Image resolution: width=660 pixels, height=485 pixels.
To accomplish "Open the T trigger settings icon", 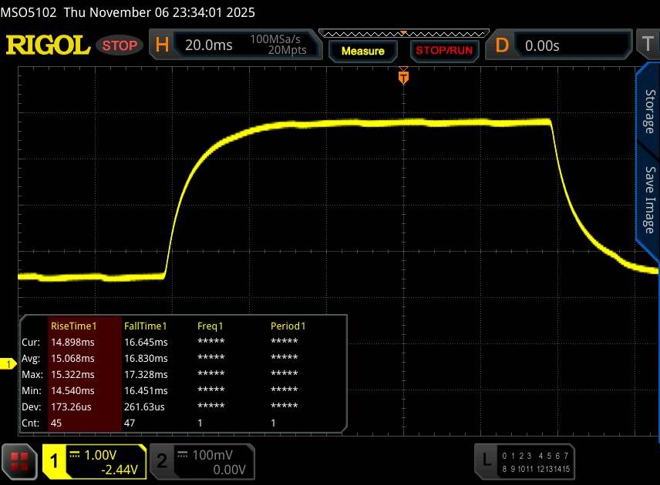I will coord(647,45).
